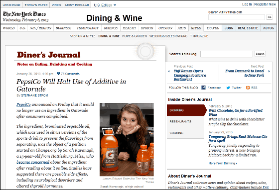Open the Home Page tab
279x190 pixels.
[x=11, y=5]
